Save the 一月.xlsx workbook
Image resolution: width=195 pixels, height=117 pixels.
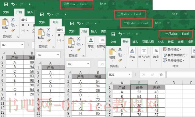click(x=113, y=34)
